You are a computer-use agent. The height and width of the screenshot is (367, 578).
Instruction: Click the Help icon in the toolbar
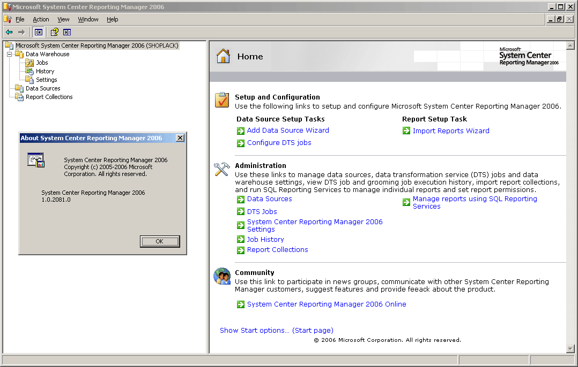coord(54,32)
